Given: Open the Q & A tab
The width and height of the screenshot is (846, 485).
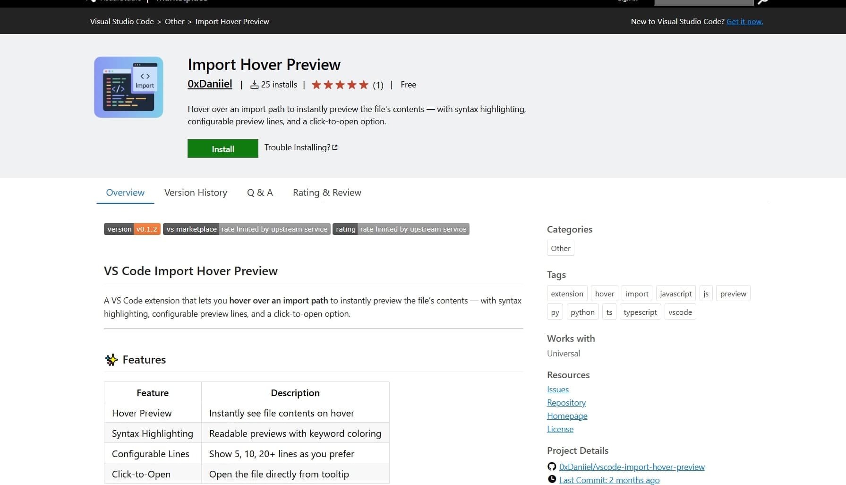Looking at the screenshot, I should [260, 192].
